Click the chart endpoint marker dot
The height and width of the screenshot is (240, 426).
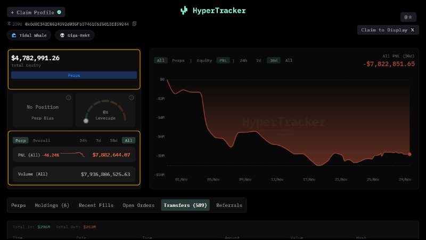(409, 154)
